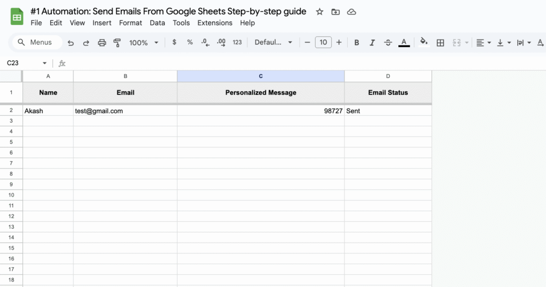This screenshot has height=287, width=546.
Task: Open the View menu
Action: tap(77, 22)
